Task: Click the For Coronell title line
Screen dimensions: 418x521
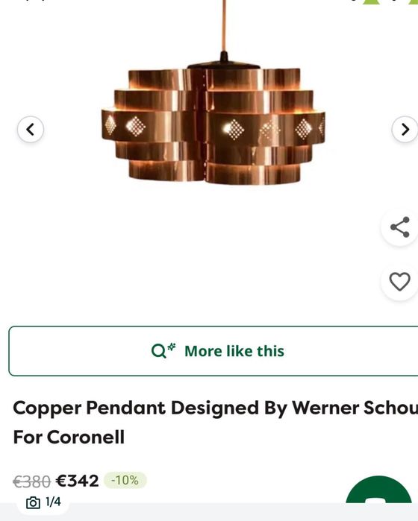Action: coord(69,437)
